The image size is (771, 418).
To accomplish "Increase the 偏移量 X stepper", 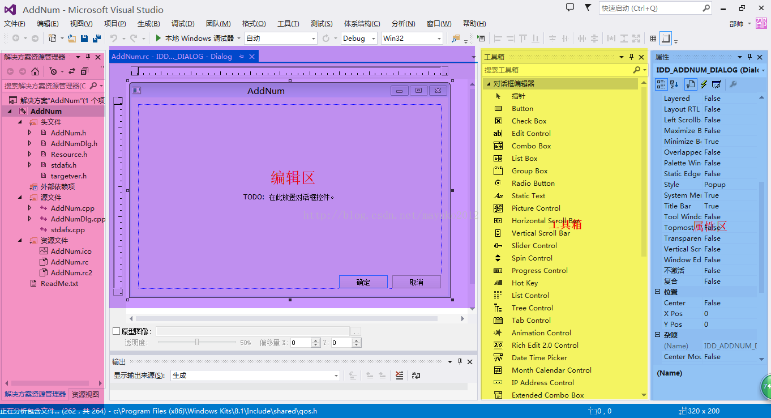I will point(317,340).
